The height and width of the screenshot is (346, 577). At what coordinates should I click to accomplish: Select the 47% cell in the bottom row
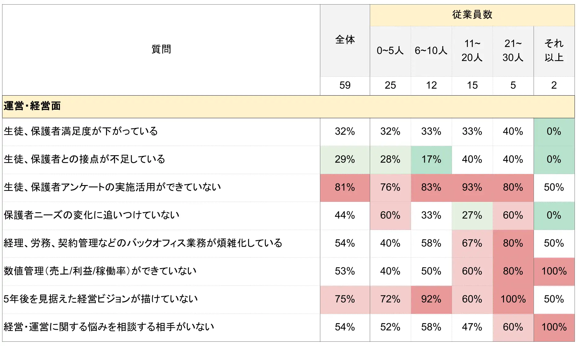[472, 327]
